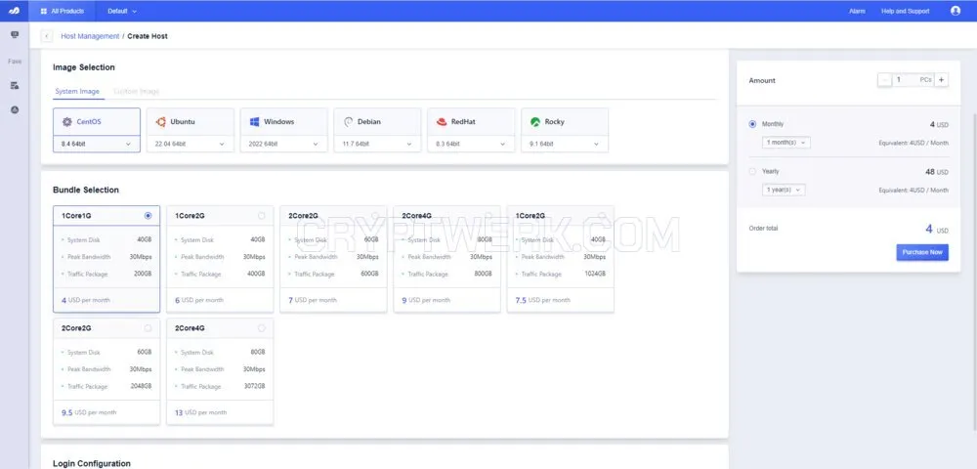Open Ubuntu 22.04 64bit version dropdown

pyautogui.click(x=191, y=144)
